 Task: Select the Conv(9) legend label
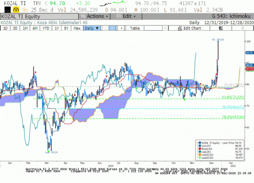point(205,146)
